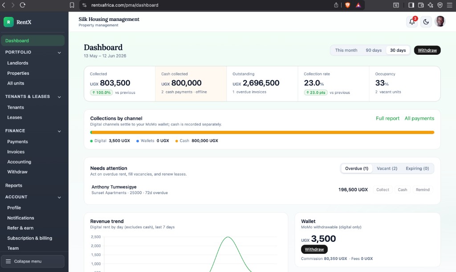The image size is (456, 272).
Task: Open the All payments link
Action: [x=419, y=118]
